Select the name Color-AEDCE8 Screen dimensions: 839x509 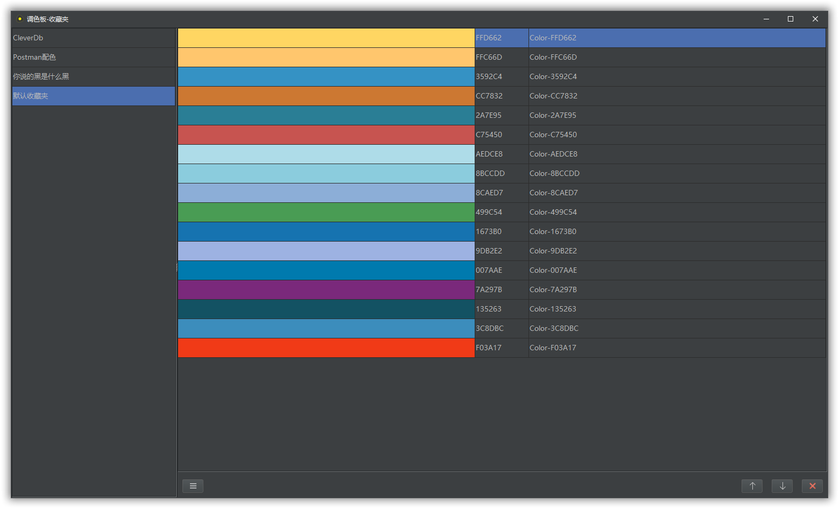tap(677, 154)
